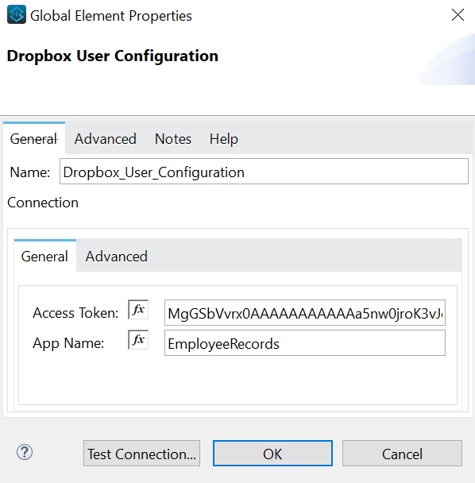The width and height of the screenshot is (475, 483).
Task: Click the Name input field
Action: (264, 172)
